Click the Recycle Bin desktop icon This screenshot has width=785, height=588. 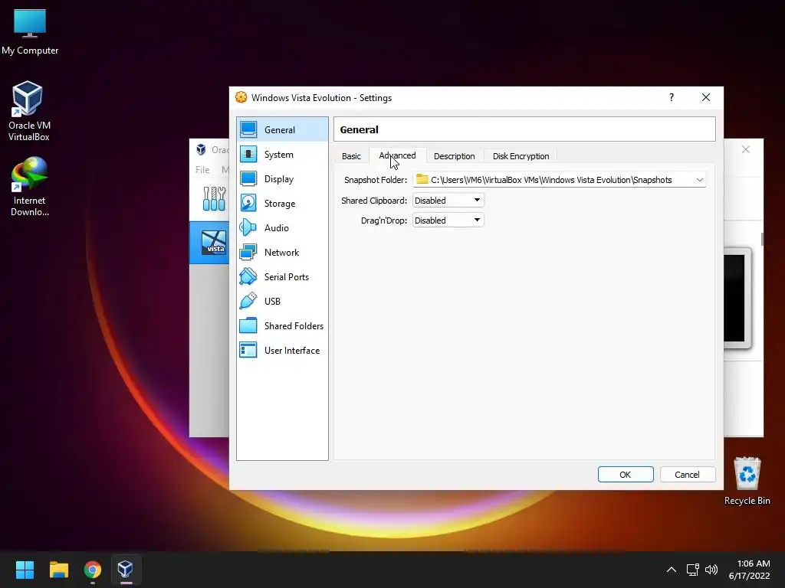[x=747, y=481]
